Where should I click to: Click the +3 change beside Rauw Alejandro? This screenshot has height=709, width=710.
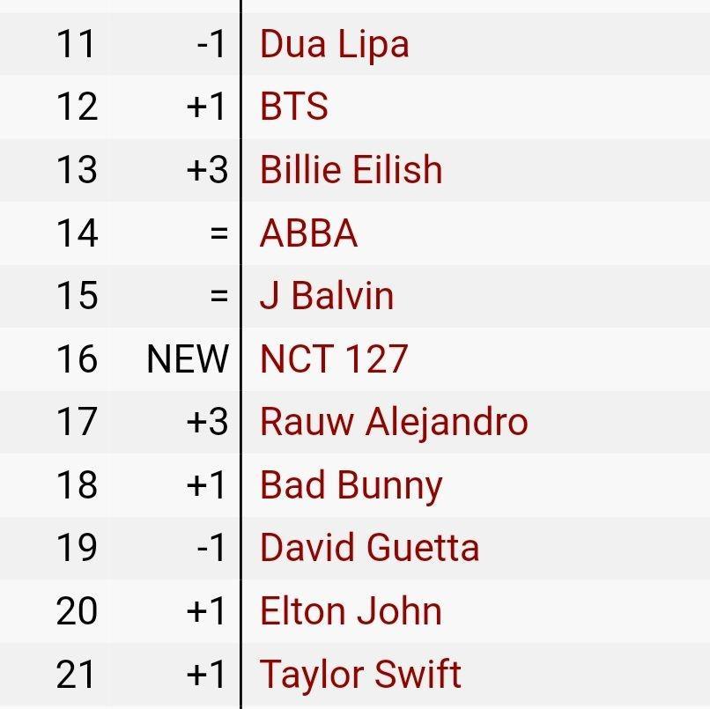click(207, 422)
